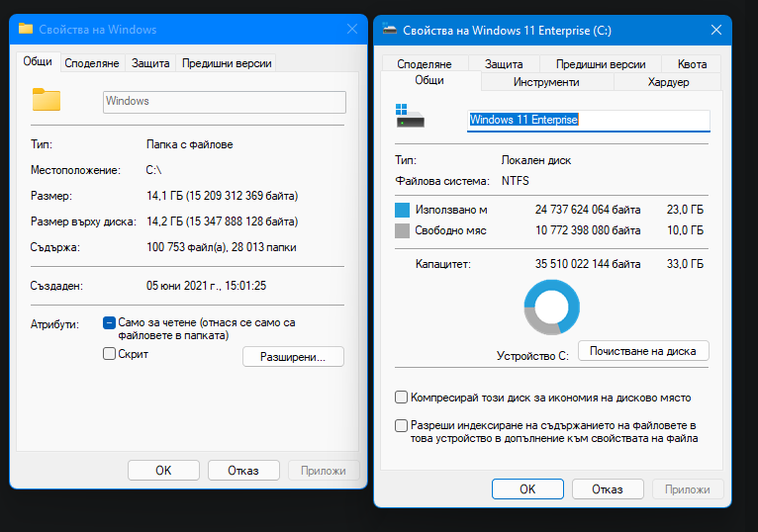The image size is (758, 532).
Task: Click the Windows 11 Enterprise volume label field
Action: click(x=589, y=120)
